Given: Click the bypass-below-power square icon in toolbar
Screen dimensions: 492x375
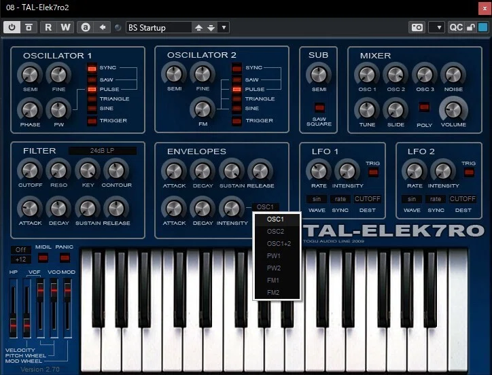Looking at the screenshot, I should (x=29, y=27).
